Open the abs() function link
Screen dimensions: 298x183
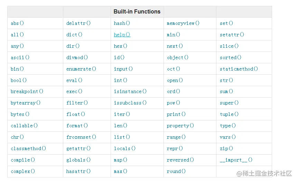click(17, 23)
